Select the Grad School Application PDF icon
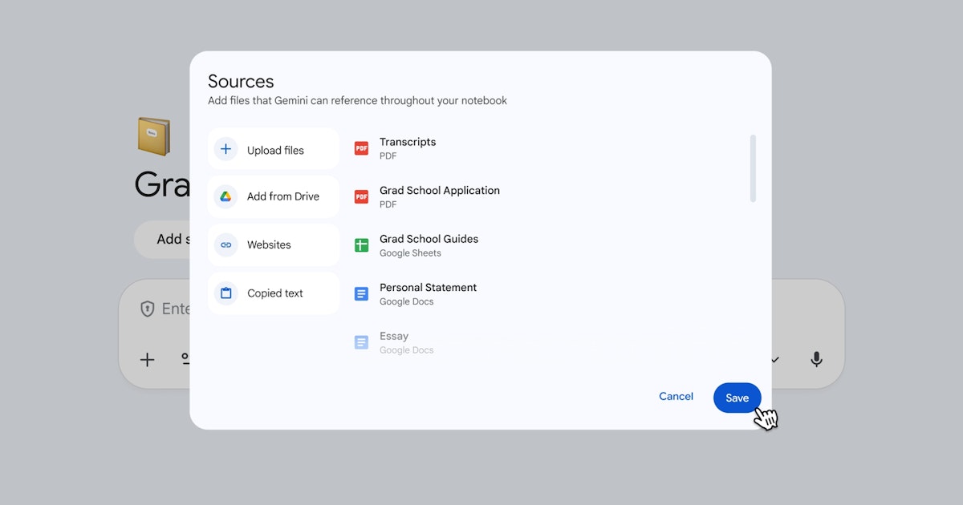 point(361,196)
